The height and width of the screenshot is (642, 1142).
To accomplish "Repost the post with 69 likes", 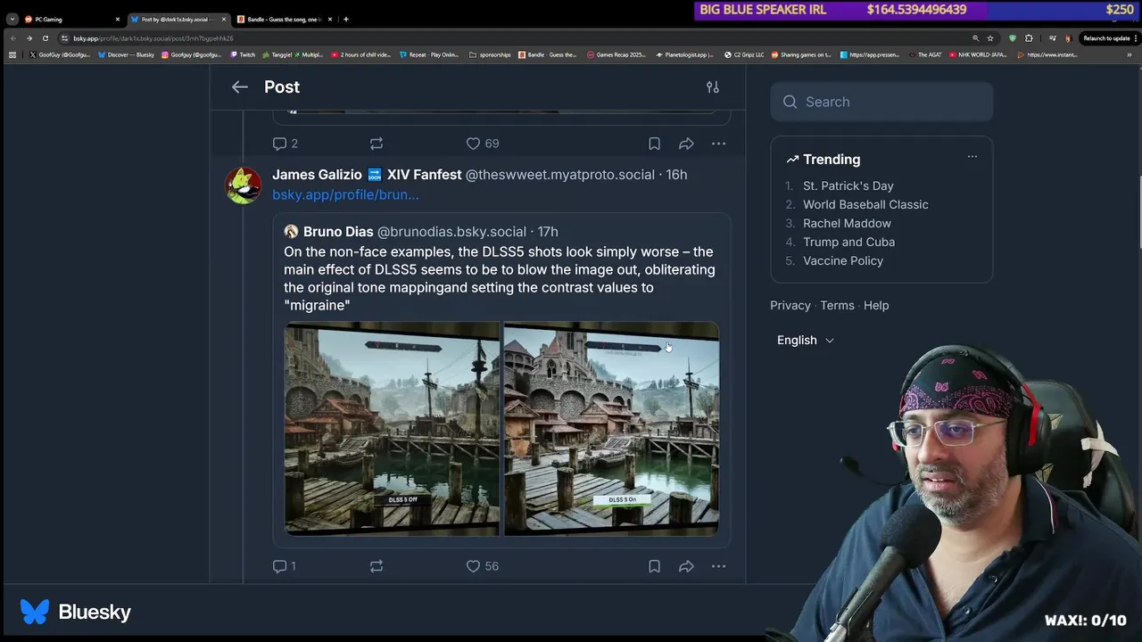I will 377,143.
